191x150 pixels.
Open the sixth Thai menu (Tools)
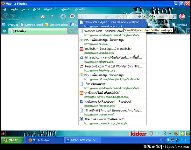[x=66, y=9]
